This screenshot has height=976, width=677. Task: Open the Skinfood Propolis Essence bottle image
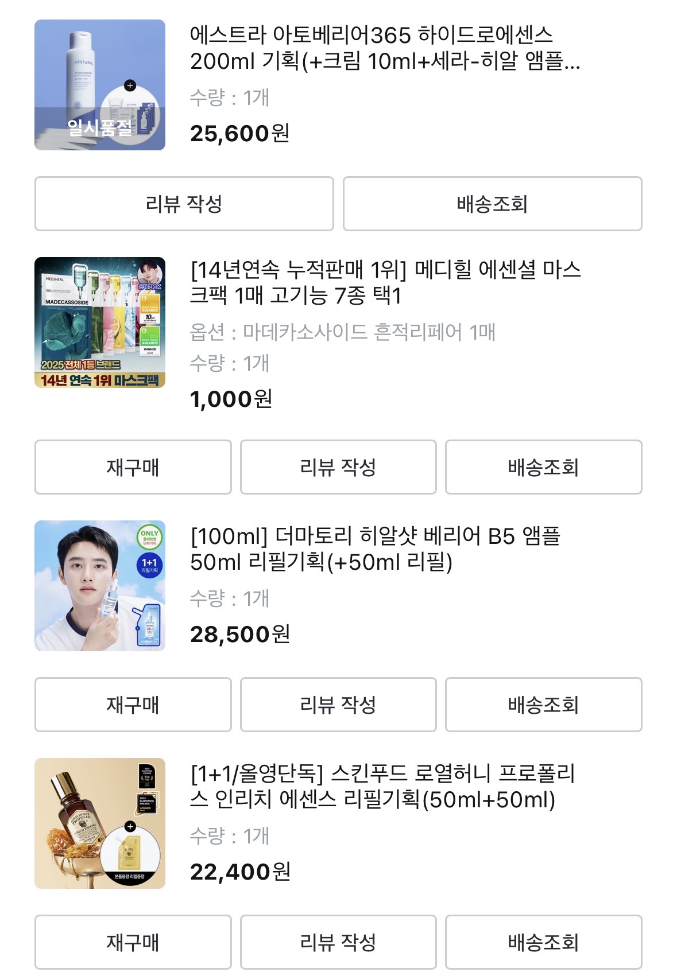[100, 823]
